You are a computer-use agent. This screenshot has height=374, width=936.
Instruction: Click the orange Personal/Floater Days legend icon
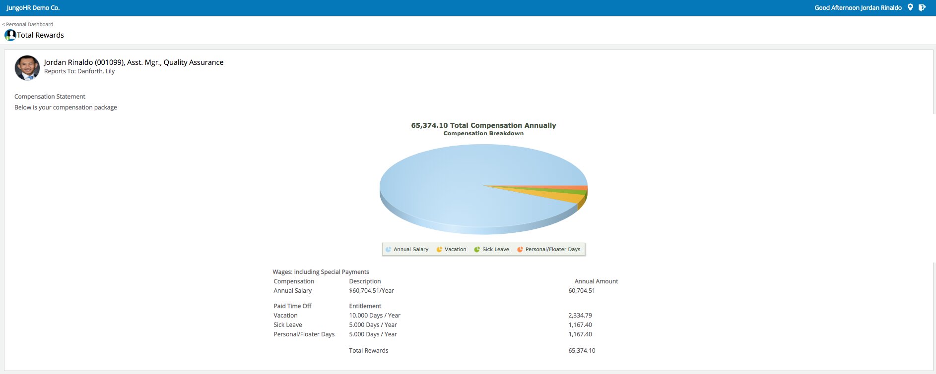click(520, 250)
